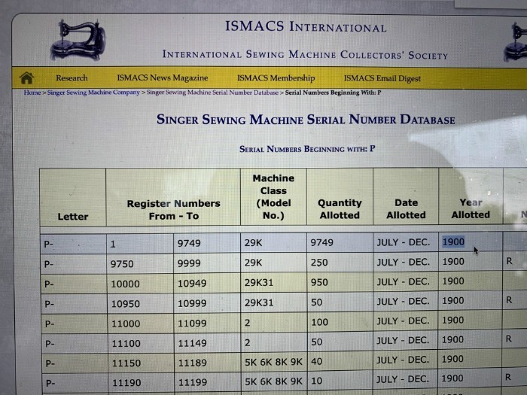The width and height of the screenshot is (527, 395).
Task: Click the 29K31 cell in row 10000
Action: 259,282
